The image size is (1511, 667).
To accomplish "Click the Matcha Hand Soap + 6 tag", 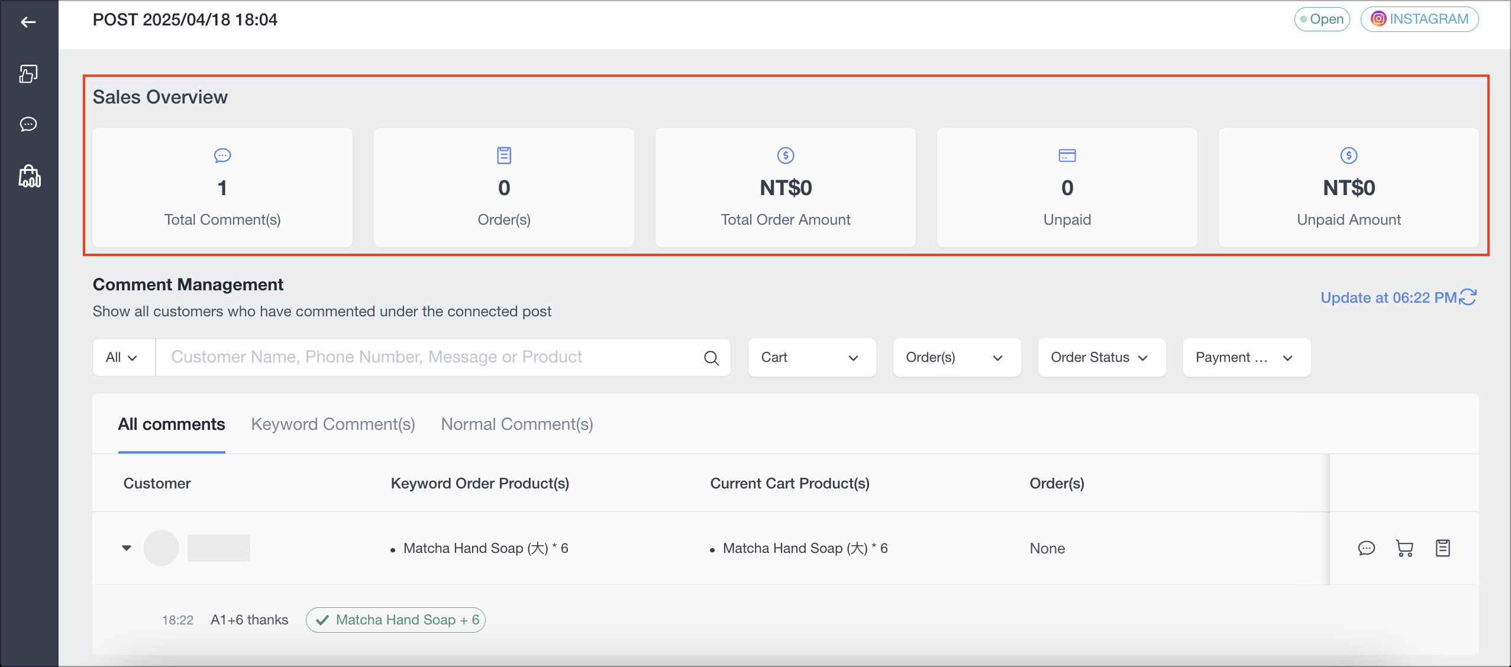I will [x=396, y=620].
